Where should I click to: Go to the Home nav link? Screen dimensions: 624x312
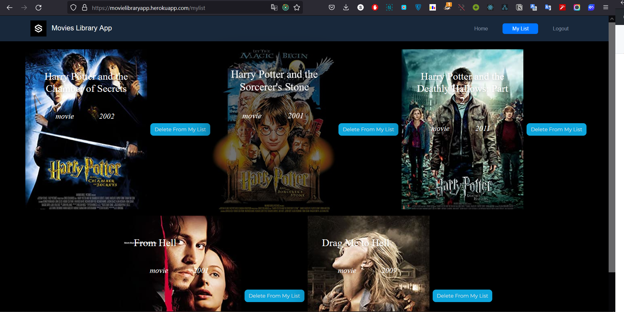481,28
